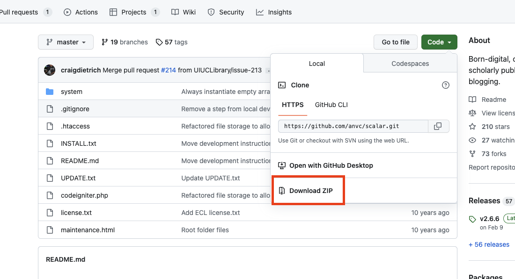Open craigdietrich's avatar
The image size is (515, 279).
pos(50,70)
